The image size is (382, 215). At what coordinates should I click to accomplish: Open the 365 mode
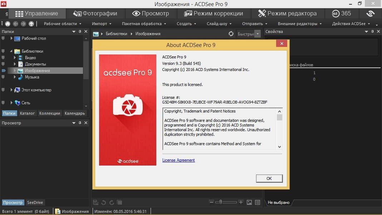341,13
